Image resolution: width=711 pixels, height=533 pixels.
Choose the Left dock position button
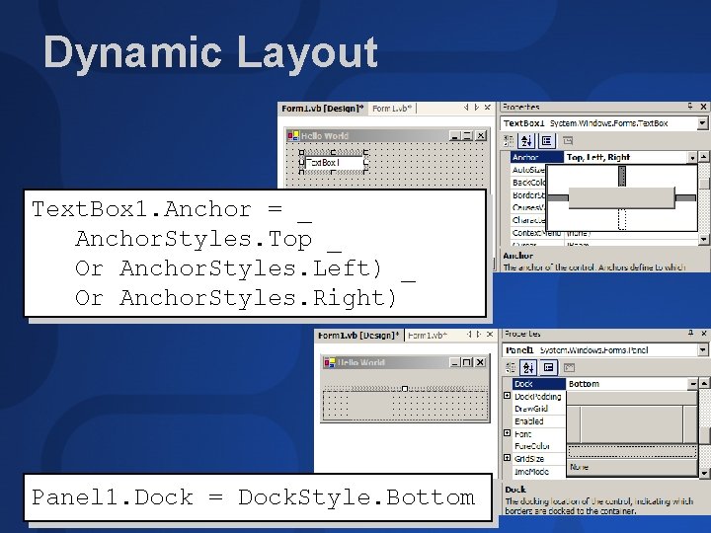click(574, 424)
